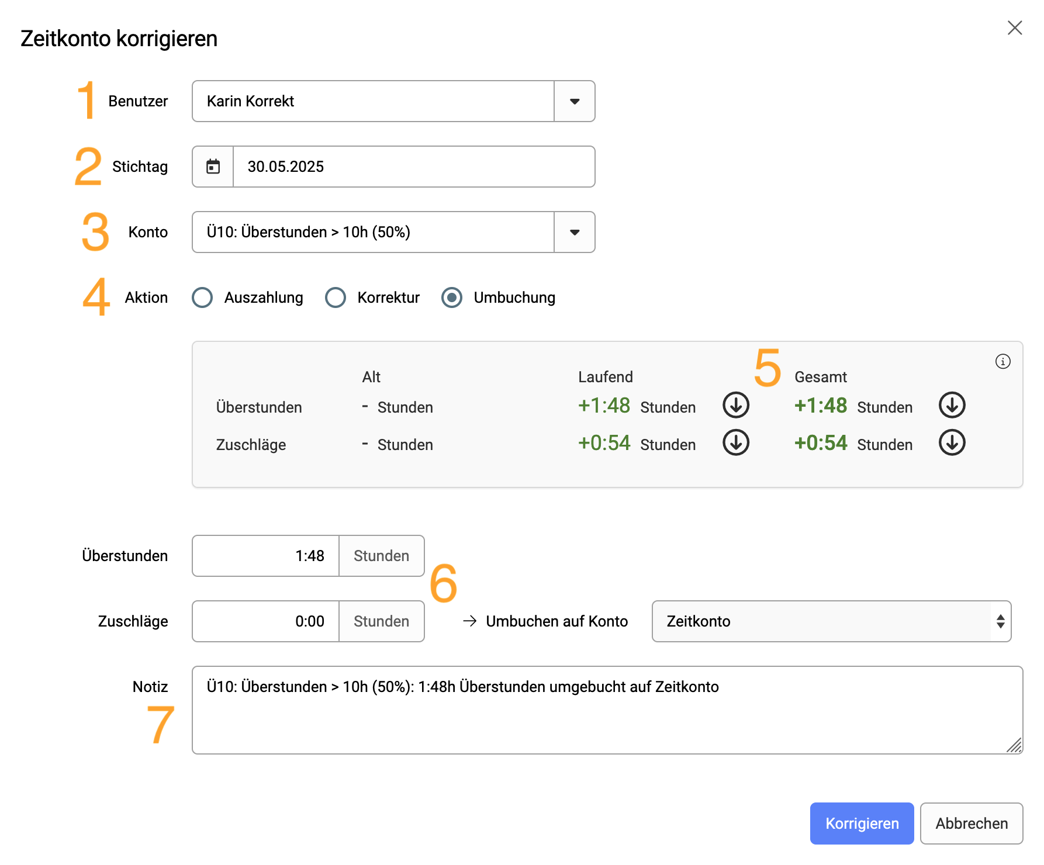
Task: Click into the Notiz text area
Action: click(607, 710)
